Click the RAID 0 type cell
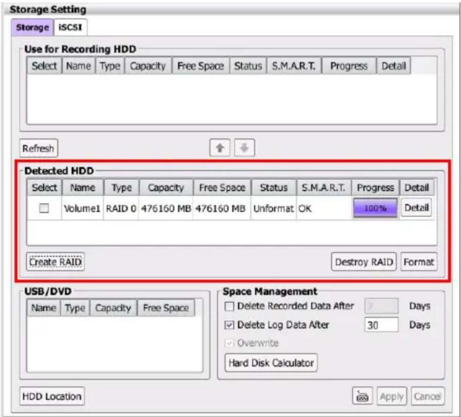This screenshot has height=417, width=461. coord(121,208)
